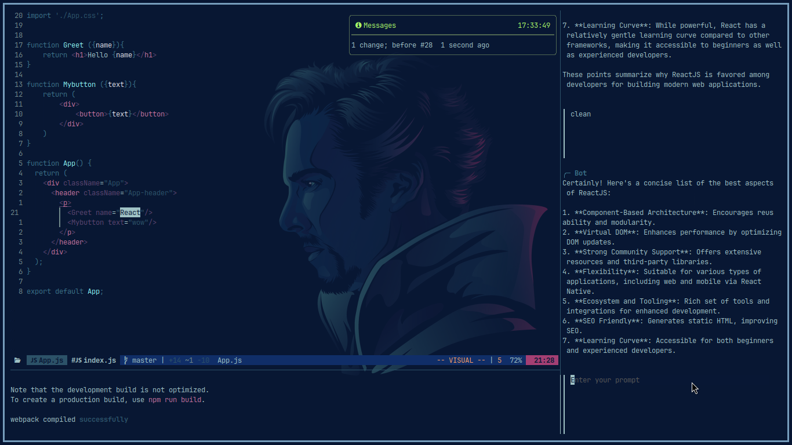
Task: Click the JS icon on index.js tab
Action: click(76, 360)
